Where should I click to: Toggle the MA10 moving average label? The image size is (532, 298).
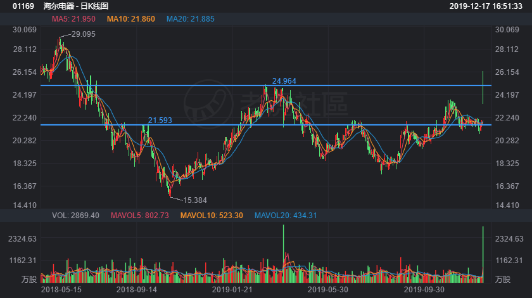click(x=130, y=19)
